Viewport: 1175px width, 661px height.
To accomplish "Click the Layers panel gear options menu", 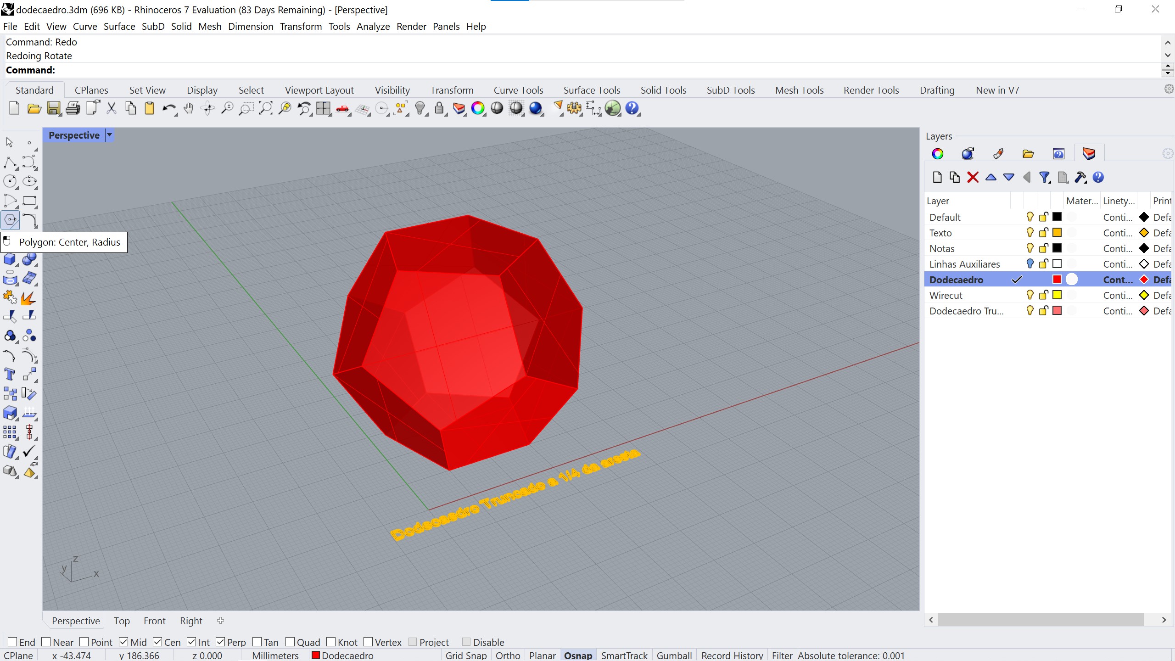I will point(1168,153).
